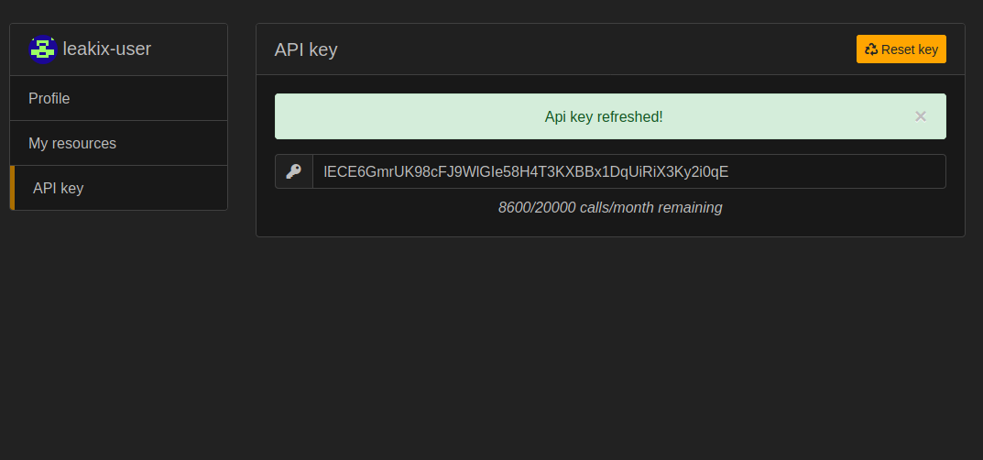Screen dimensions: 983x460
Task: Click the 'Api key refreshed!' message text
Action: pyautogui.click(x=604, y=116)
